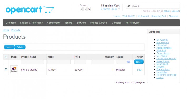Open Returns in the sidebar
The image size is (187, 100).
point(160,67)
